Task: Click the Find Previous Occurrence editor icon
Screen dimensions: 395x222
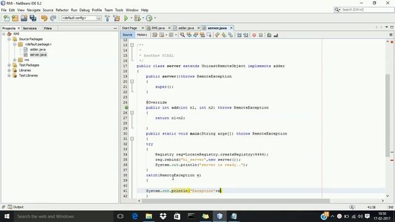Action: click(189, 35)
